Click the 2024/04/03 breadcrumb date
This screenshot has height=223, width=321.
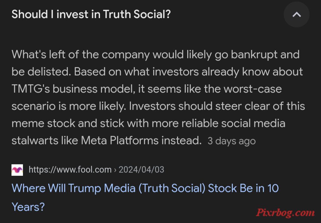pyautogui.click(x=141, y=170)
